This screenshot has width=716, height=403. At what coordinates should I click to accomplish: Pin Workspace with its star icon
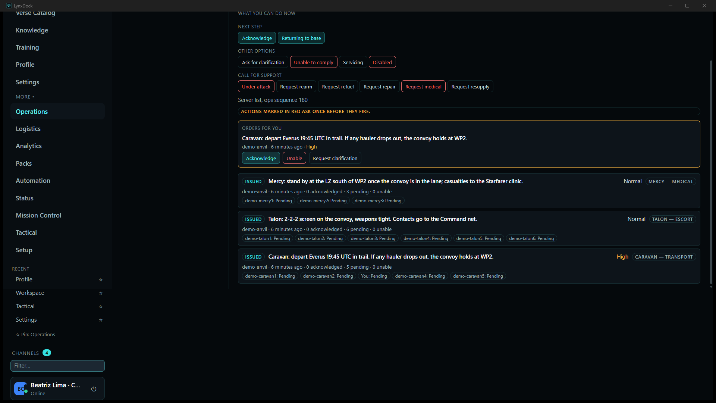pos(101,293)
